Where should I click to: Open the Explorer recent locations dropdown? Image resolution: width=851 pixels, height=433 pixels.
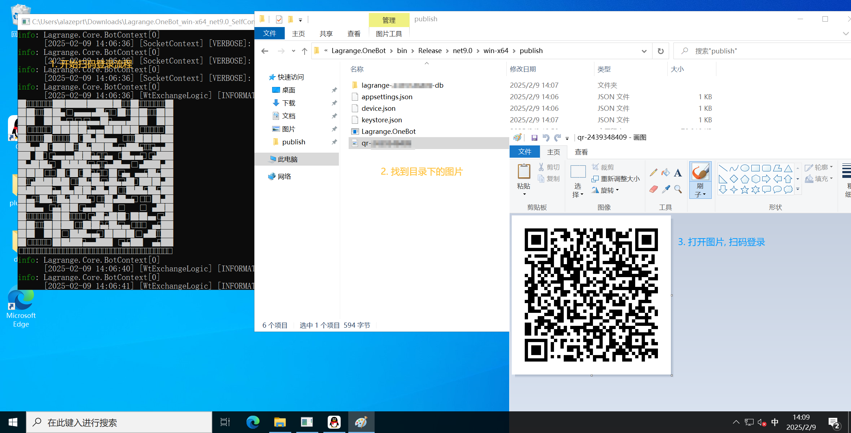[293, 51]
